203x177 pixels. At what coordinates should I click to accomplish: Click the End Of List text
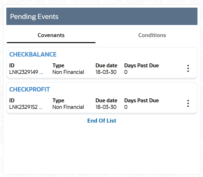(102, 121)
